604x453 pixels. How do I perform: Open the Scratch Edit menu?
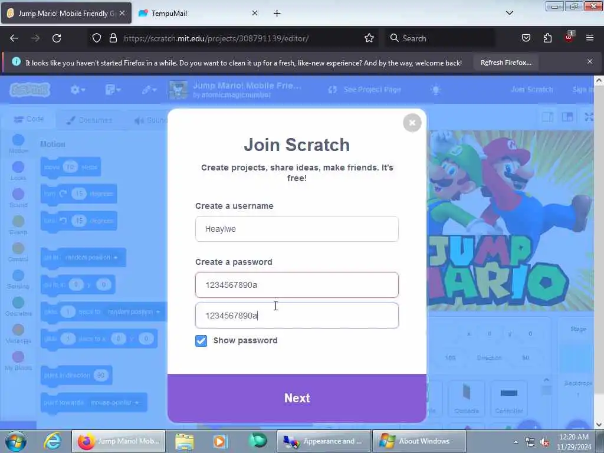149,90
